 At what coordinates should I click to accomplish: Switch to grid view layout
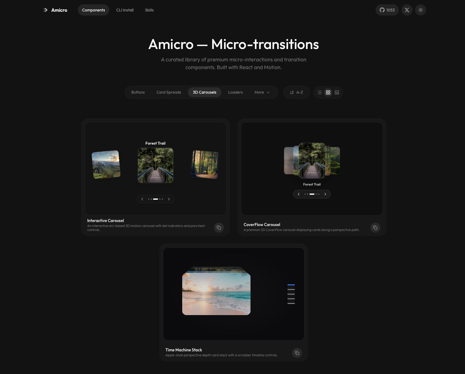tap(328, 92)
